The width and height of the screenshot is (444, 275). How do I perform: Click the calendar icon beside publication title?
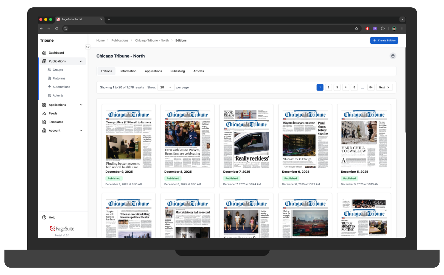(x=393, y=56)
